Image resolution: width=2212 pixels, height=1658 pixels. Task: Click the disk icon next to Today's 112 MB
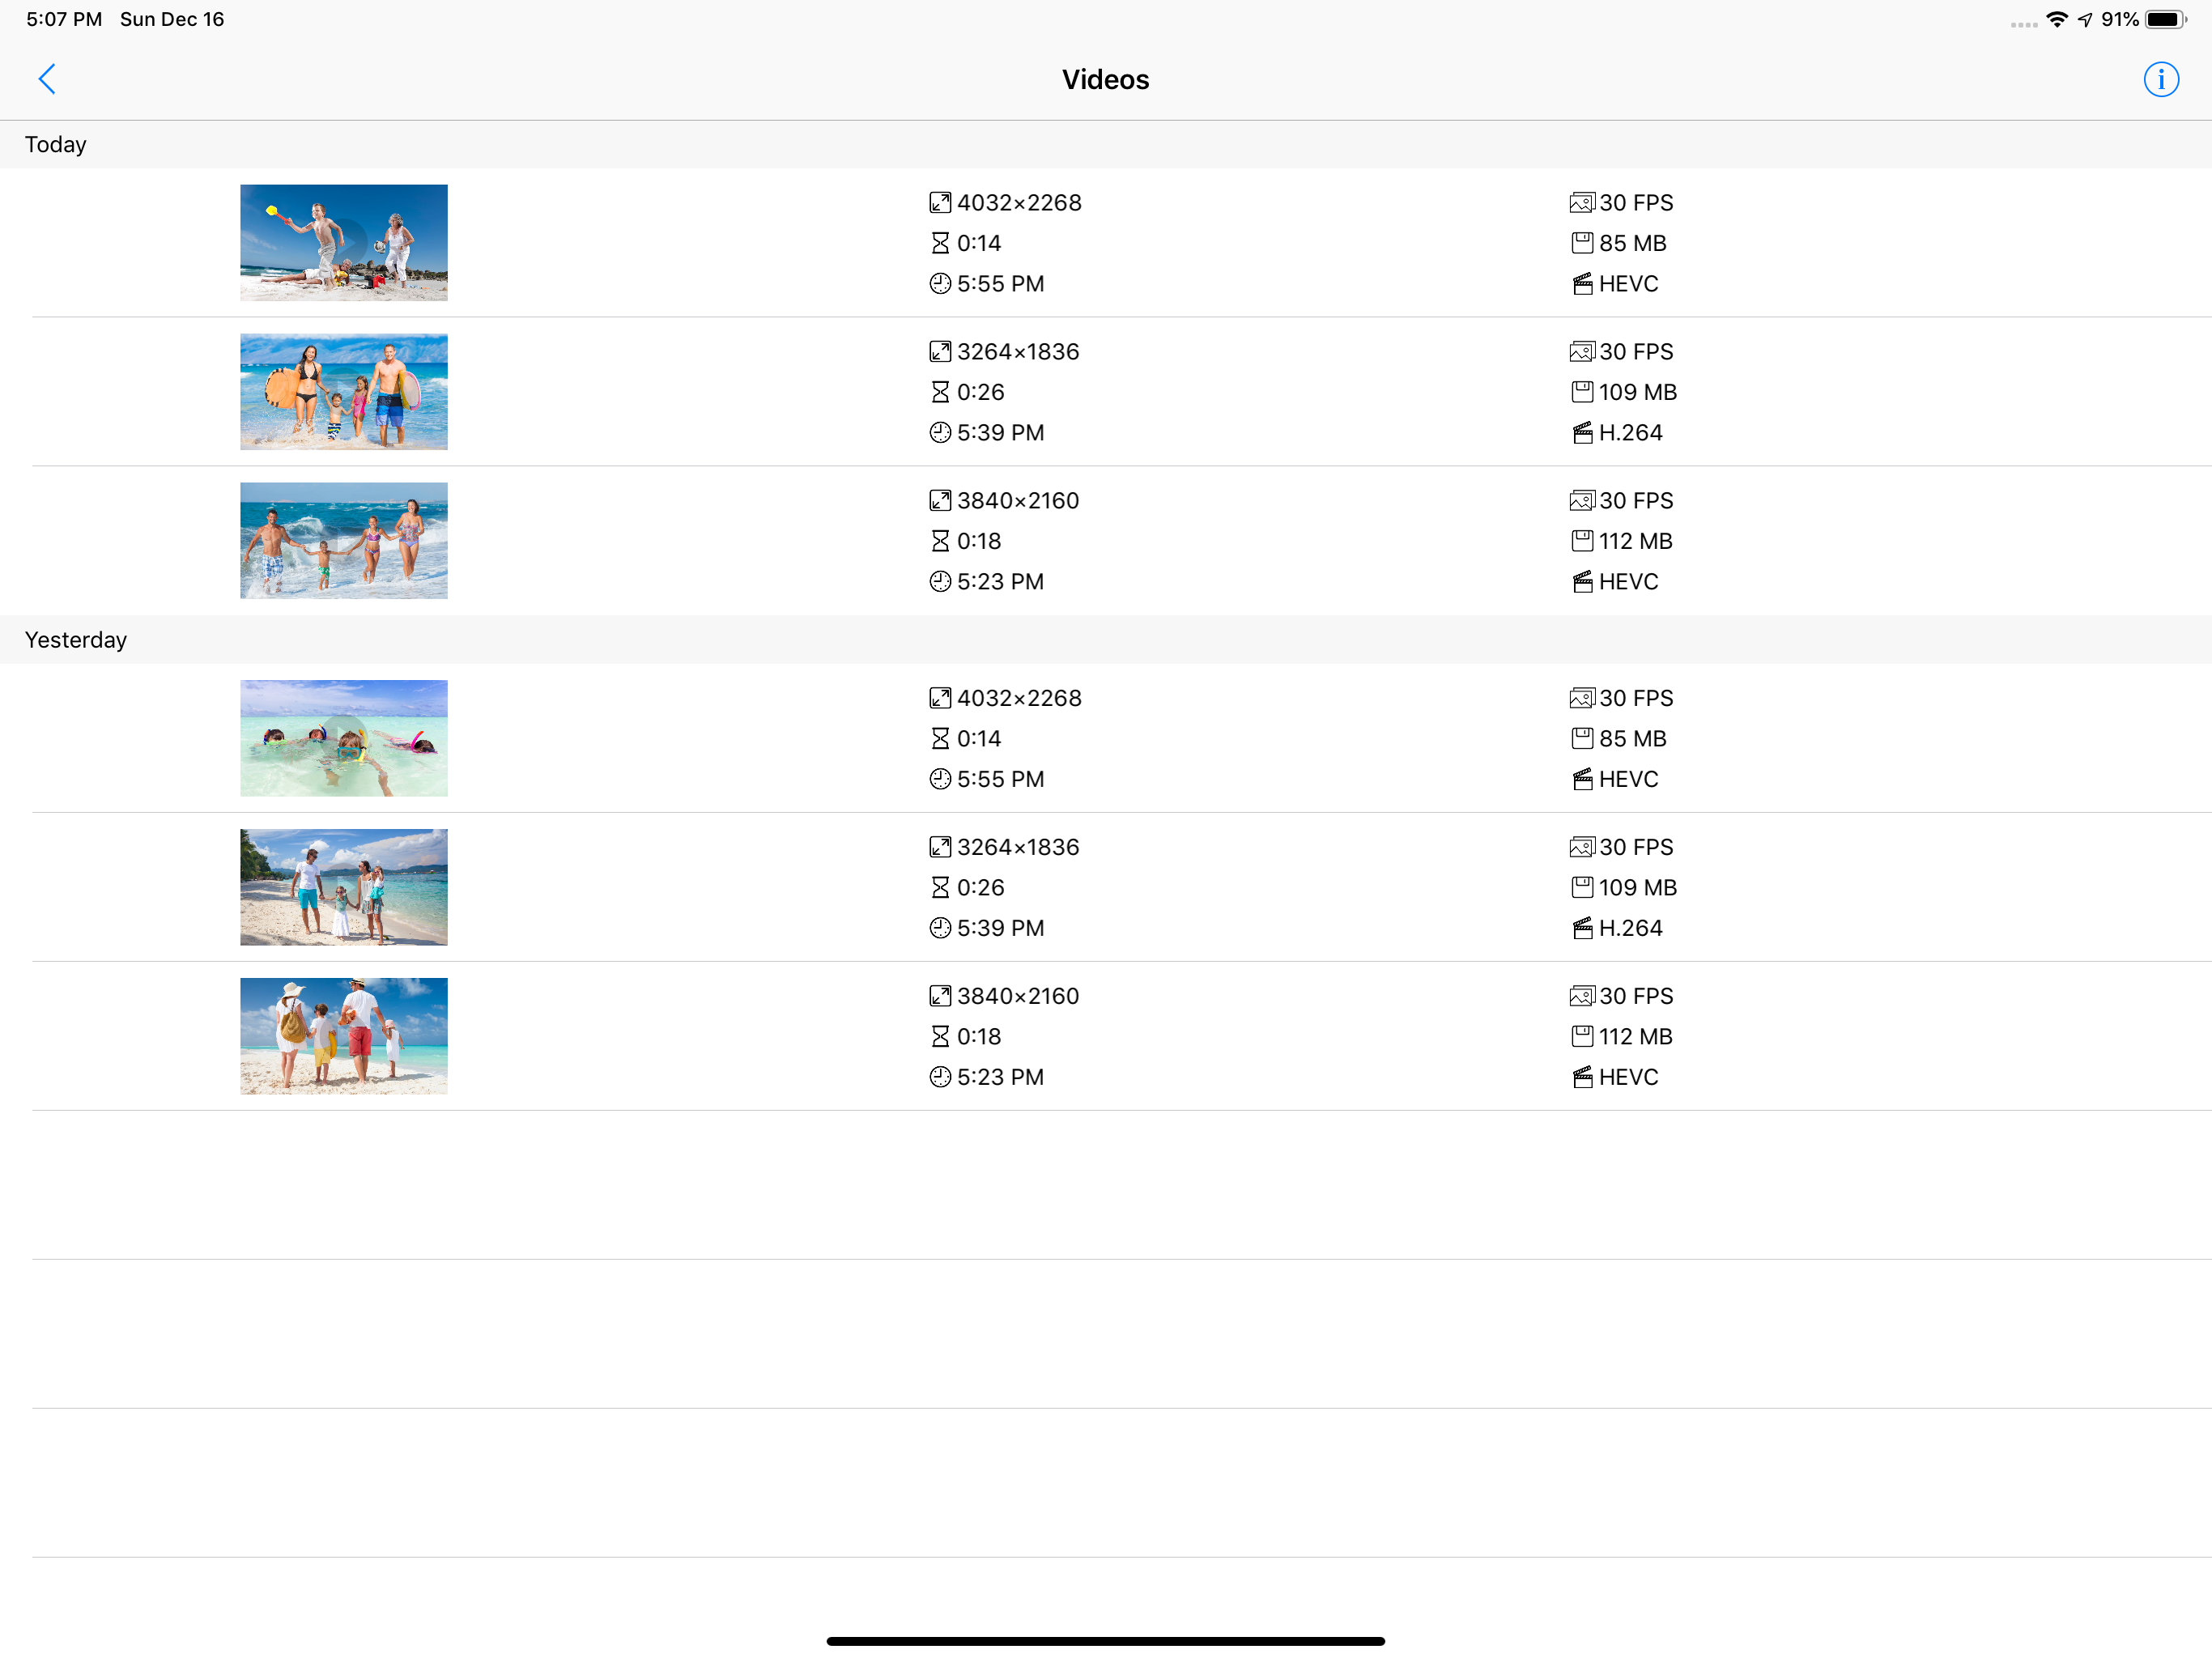[x=1581, y=541]
